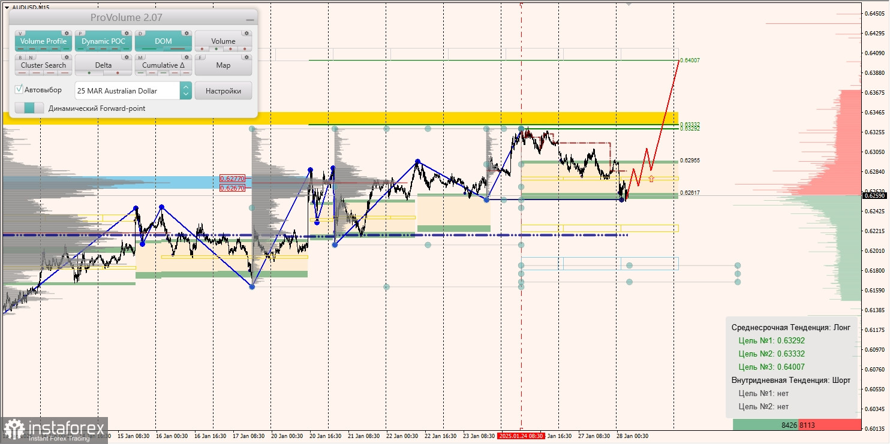
Task: Click the 22 Jan 00:30 time label
Action: (402, 436)
